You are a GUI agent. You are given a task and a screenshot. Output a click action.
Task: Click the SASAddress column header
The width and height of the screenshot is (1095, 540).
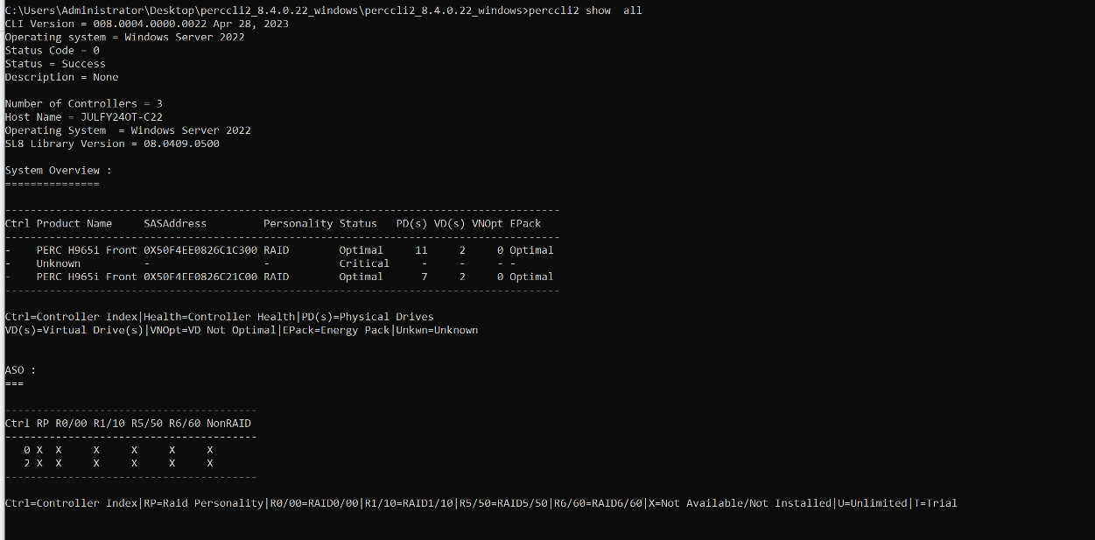(175, 223)
